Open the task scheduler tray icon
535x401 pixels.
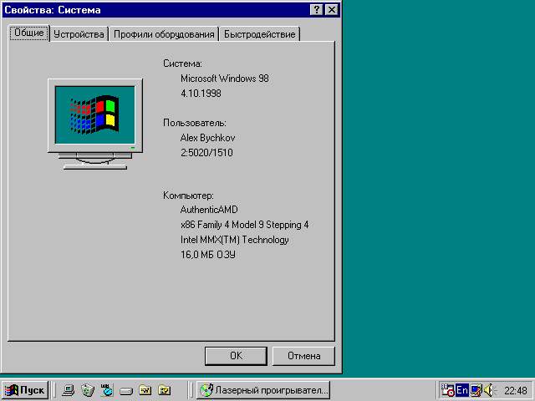pyautogui.click(x=448, y=390)
